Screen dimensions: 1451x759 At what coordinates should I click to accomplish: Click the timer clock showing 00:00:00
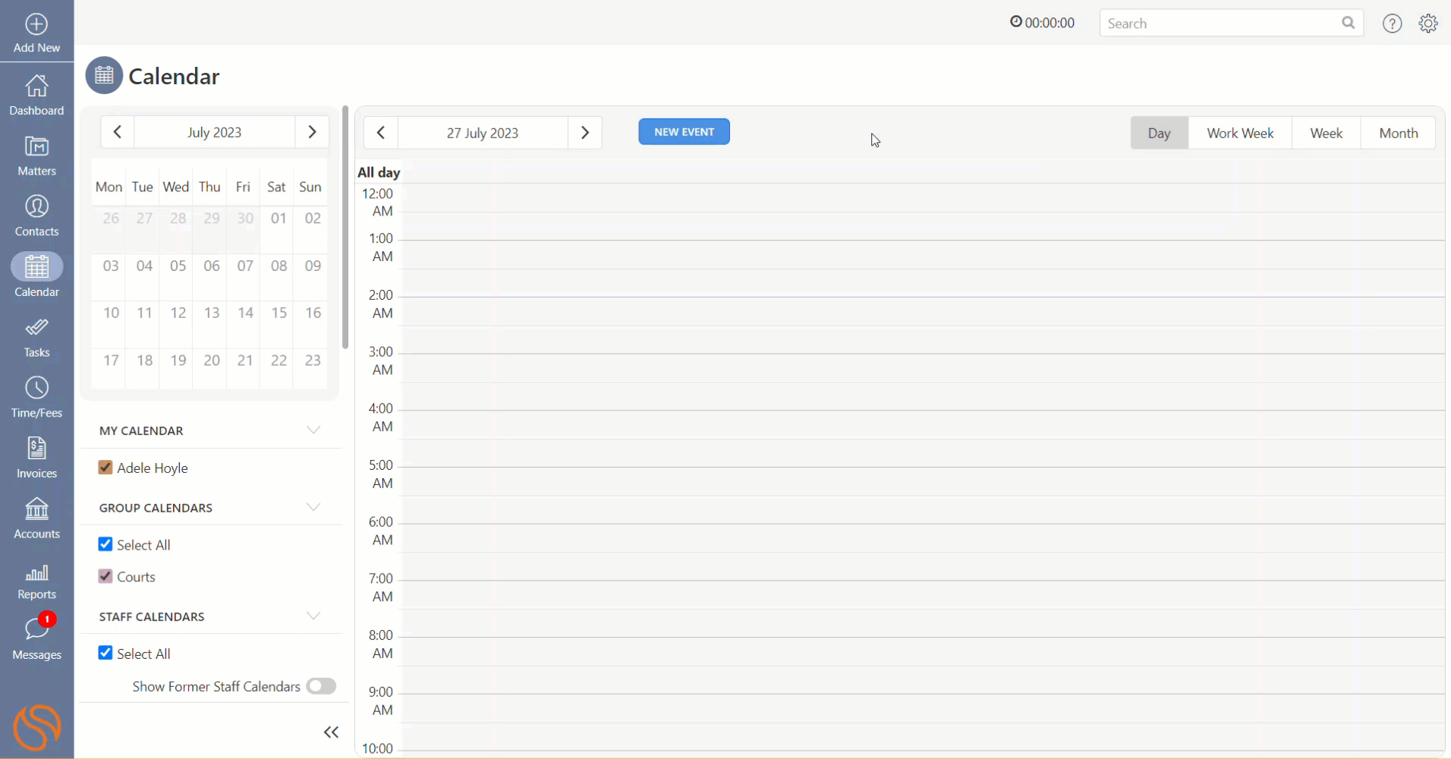click(1042, 23)
